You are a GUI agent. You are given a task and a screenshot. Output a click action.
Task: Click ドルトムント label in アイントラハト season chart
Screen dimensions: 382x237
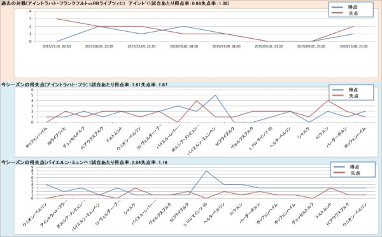click(x=114, y=135)
